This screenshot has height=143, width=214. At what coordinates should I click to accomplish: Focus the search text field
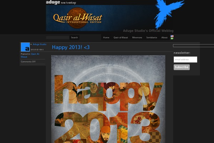57,38
